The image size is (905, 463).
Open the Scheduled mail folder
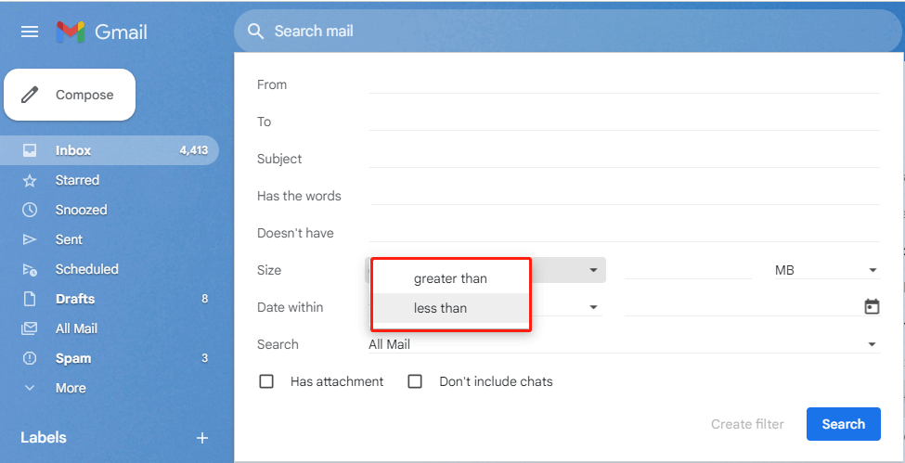click(86, 269)
